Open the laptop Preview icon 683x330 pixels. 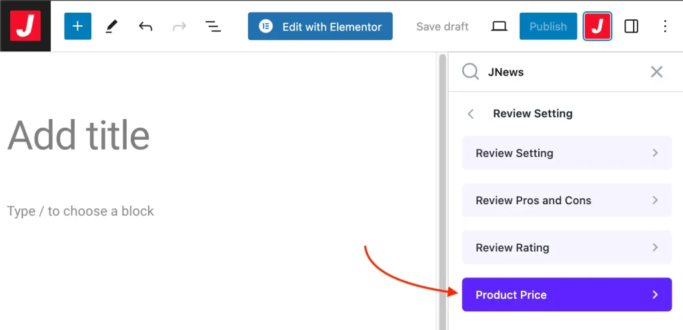point(499,27)
